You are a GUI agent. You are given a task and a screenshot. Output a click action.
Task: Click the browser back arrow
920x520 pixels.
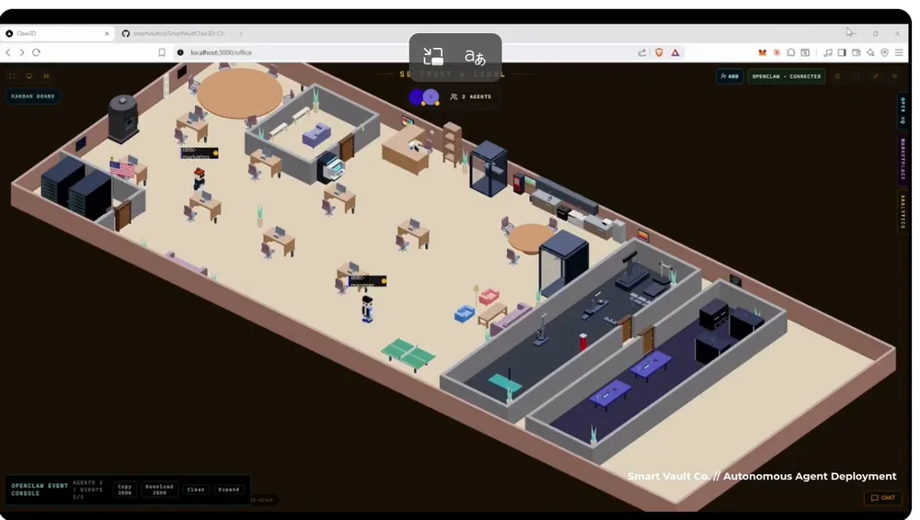coord(8,52)
